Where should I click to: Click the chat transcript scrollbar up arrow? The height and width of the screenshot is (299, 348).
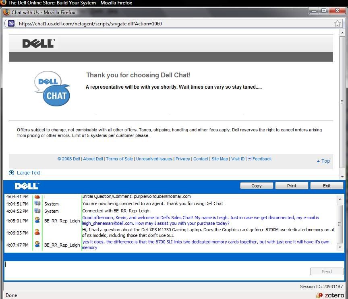340,199
